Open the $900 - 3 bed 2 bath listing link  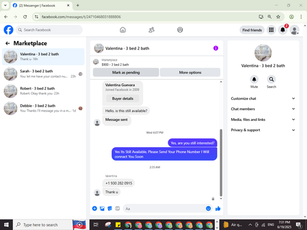pos(115,64)
